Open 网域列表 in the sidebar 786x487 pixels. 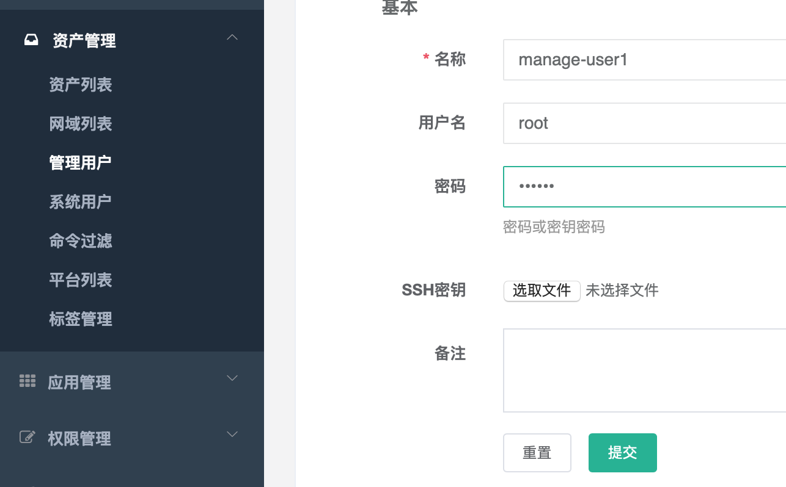pyautogui.click(x=81, y=124)
